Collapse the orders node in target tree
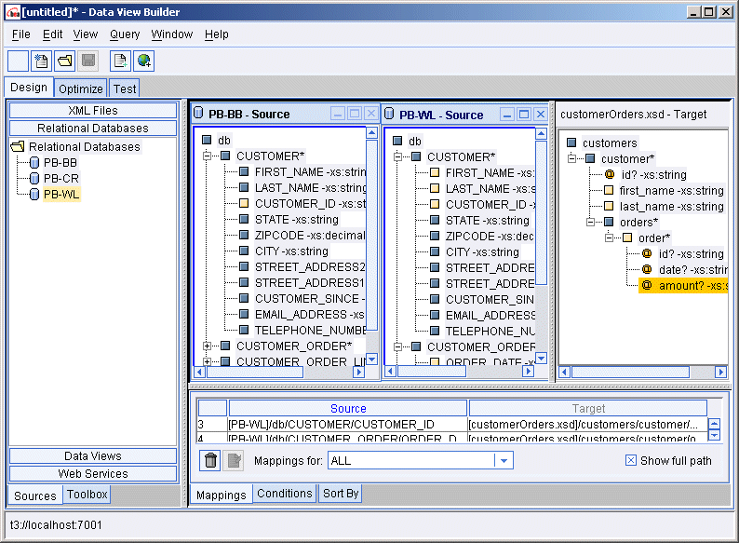 [590, 222]
